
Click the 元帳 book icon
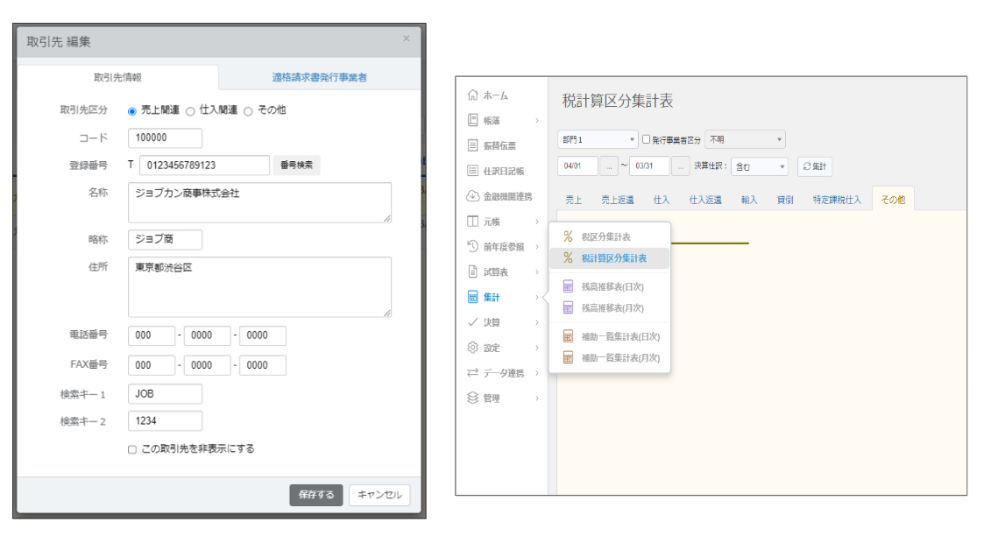[473, 221]
